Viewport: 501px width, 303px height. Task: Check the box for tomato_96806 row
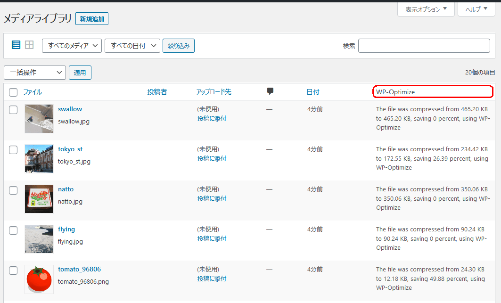13,270
